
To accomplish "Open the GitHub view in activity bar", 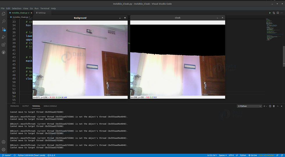I will click(3, 53).
